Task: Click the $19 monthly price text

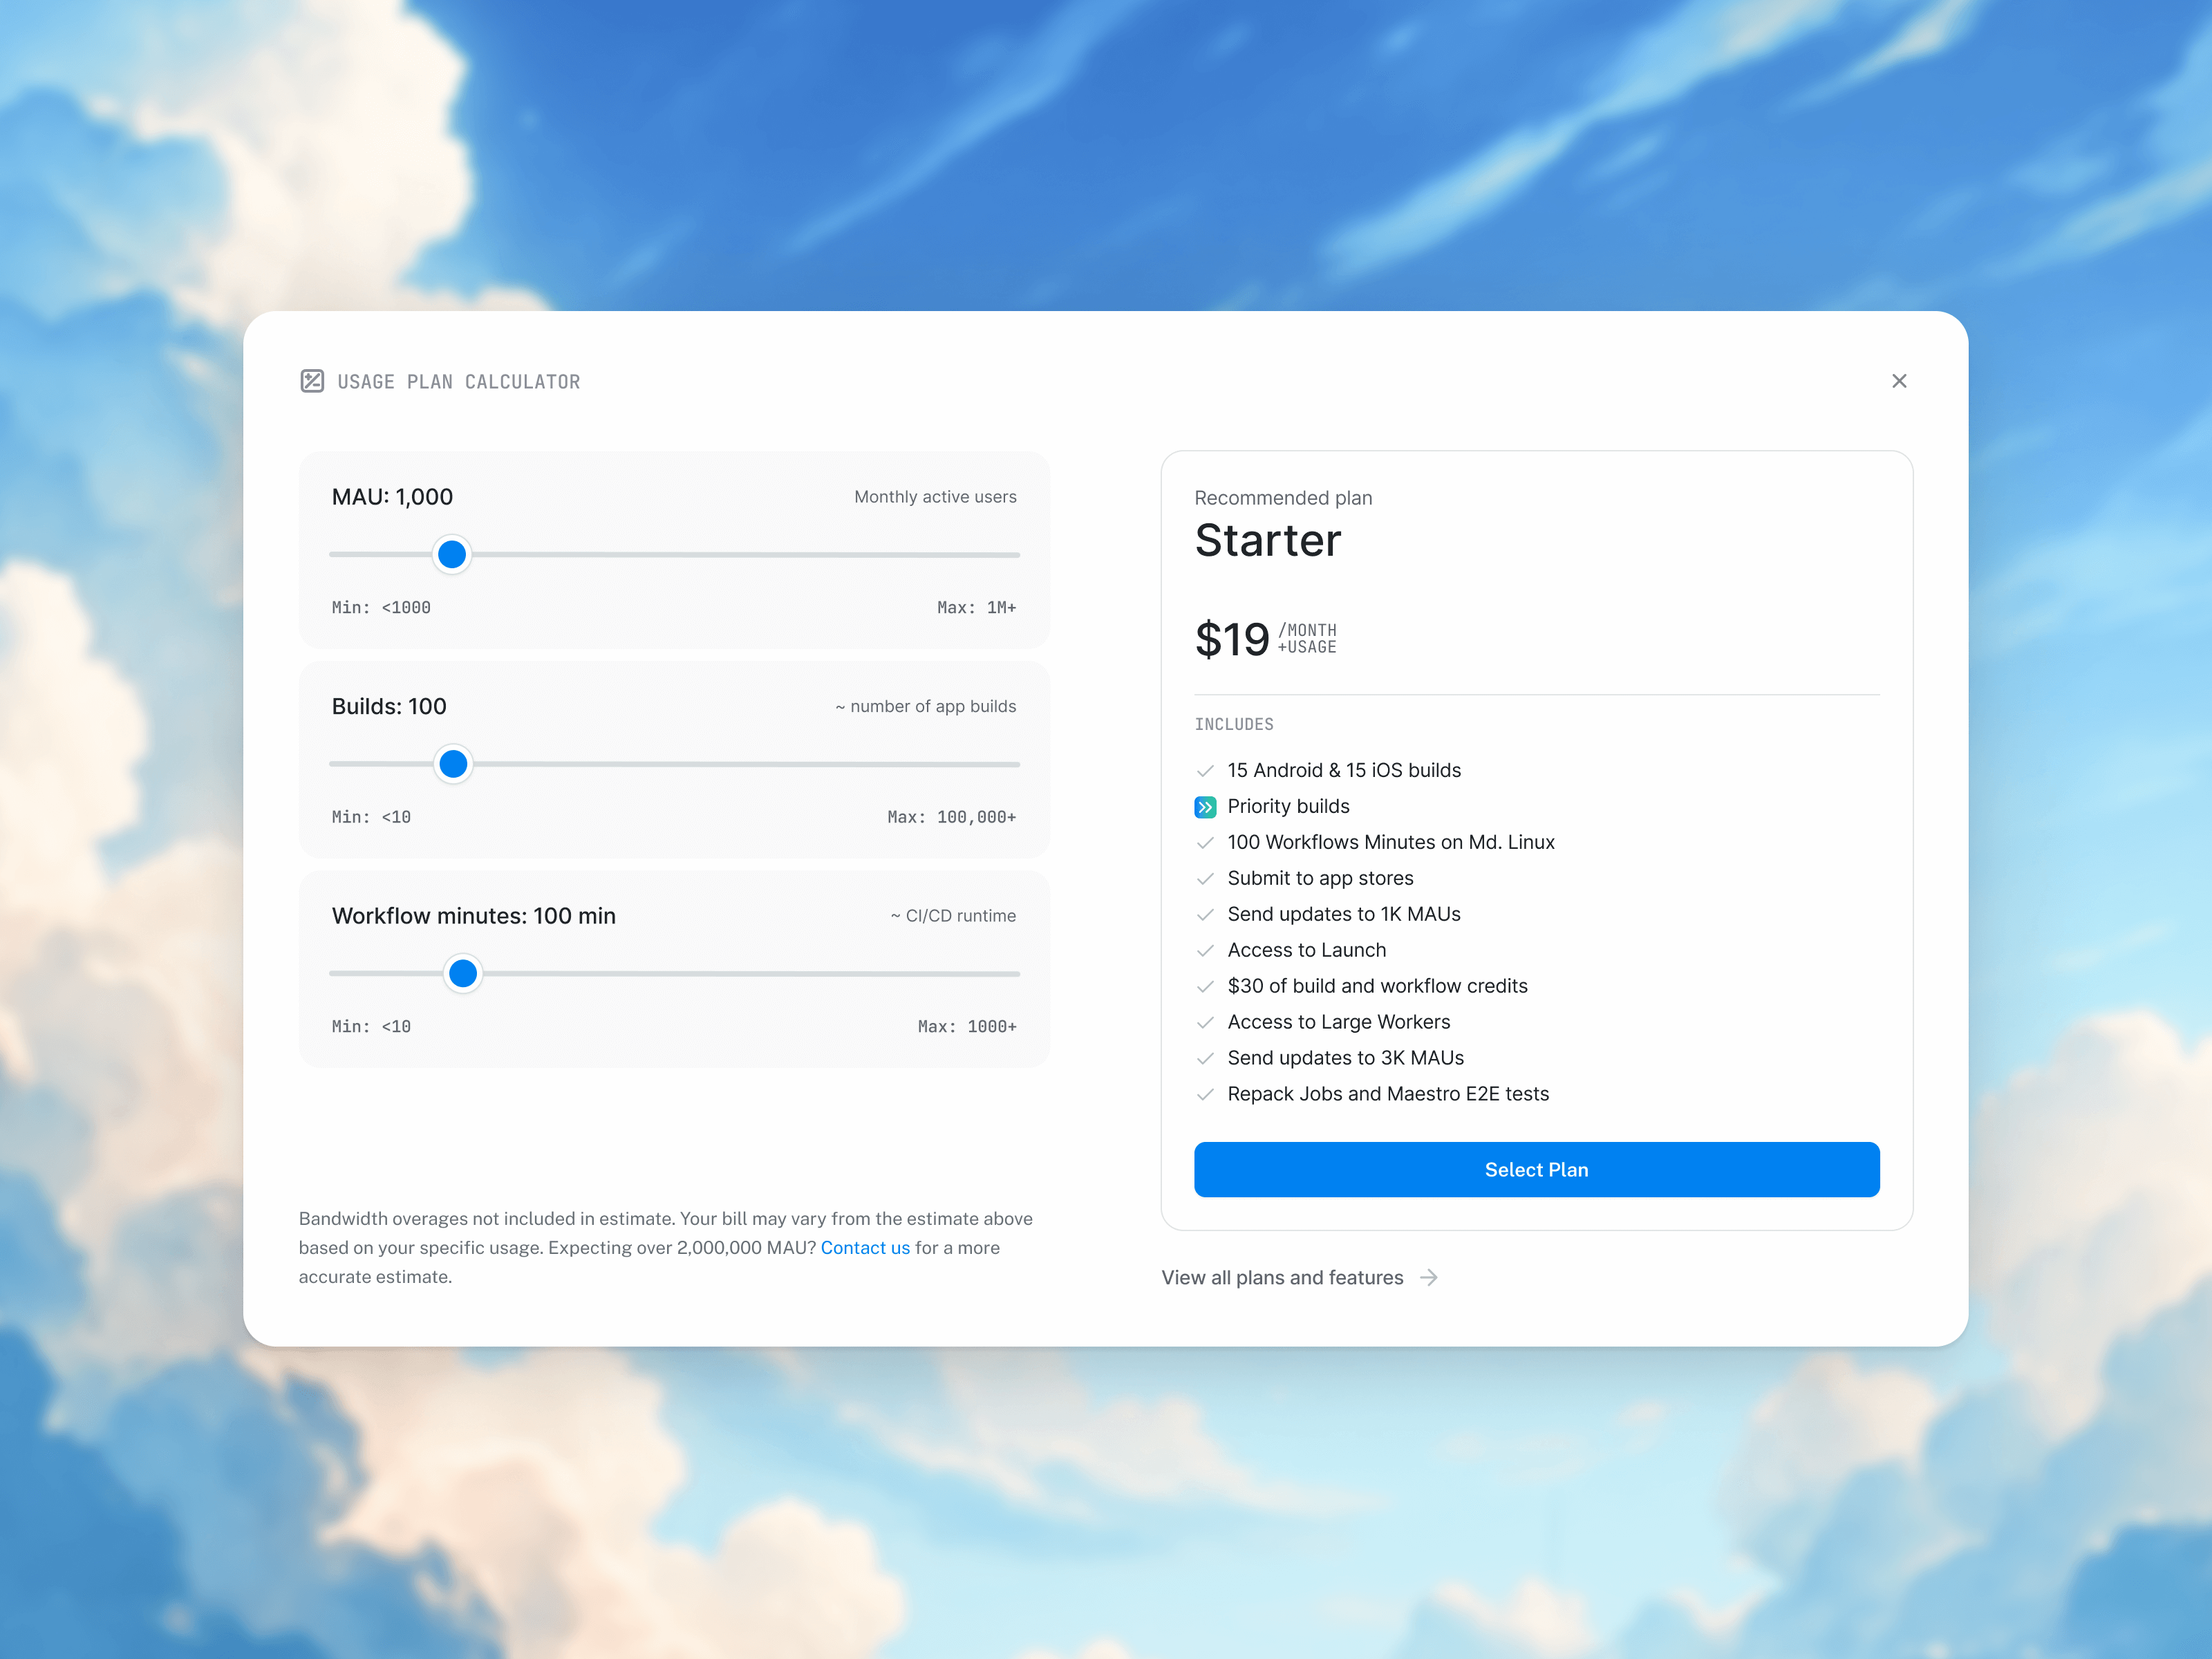Action: pos(1232,639)
